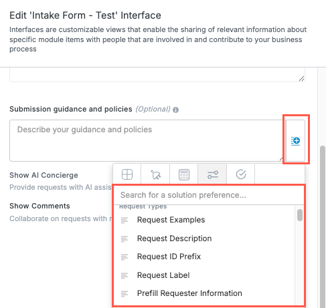Click text icon beside Request Label

125,276
